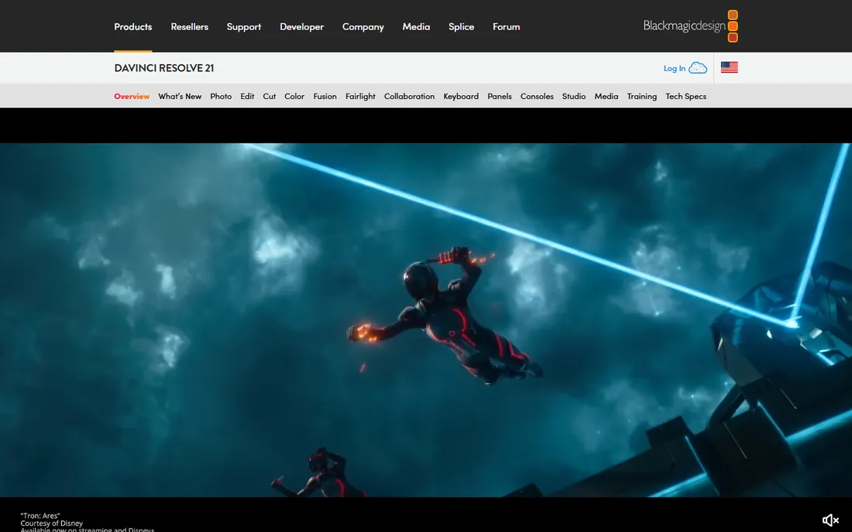
Task: Click the "Courtesy of Disney" credit text
Action: point(52,523)
